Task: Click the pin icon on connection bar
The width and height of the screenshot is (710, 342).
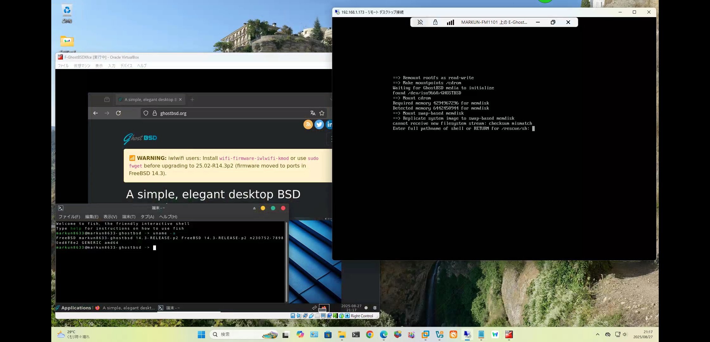Action: coord(420,22)
